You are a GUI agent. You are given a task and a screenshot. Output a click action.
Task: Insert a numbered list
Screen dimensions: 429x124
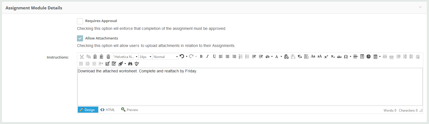[241, 57]
